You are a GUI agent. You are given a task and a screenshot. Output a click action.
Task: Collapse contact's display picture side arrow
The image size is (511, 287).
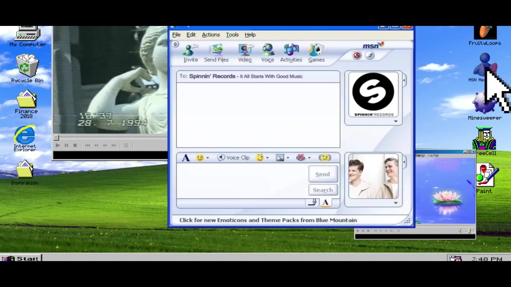pos(404,81)
